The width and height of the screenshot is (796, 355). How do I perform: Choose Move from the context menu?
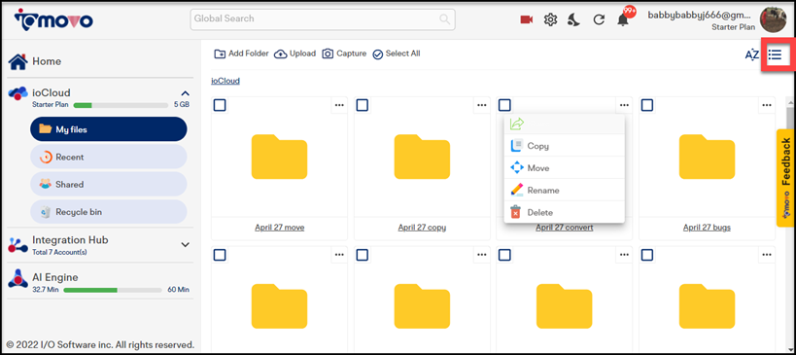[x=564, y=168]
